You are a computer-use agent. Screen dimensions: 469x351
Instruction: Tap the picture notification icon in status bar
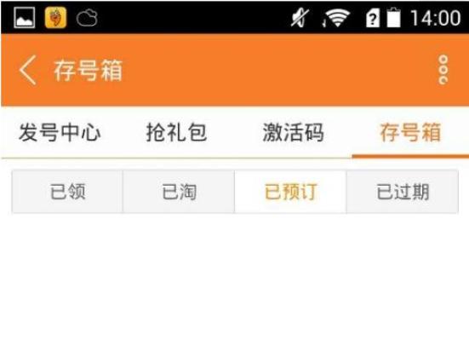(x=25, y=17)
